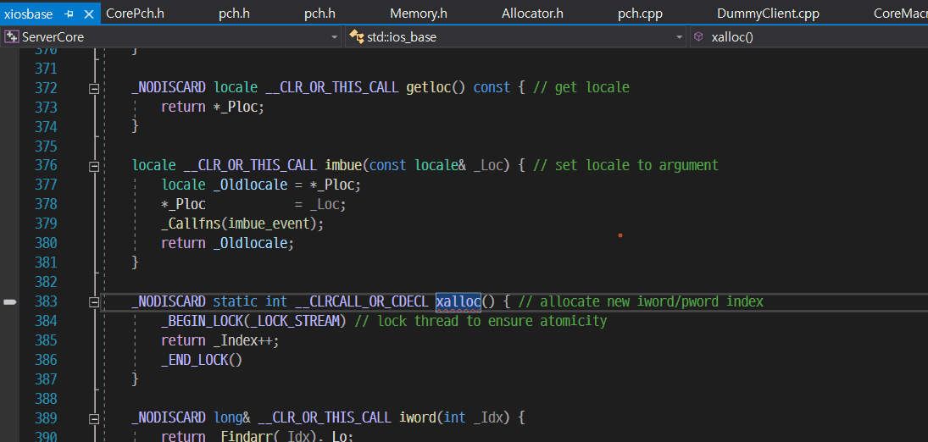Collapse the getloc() function block

click(94, 88)
